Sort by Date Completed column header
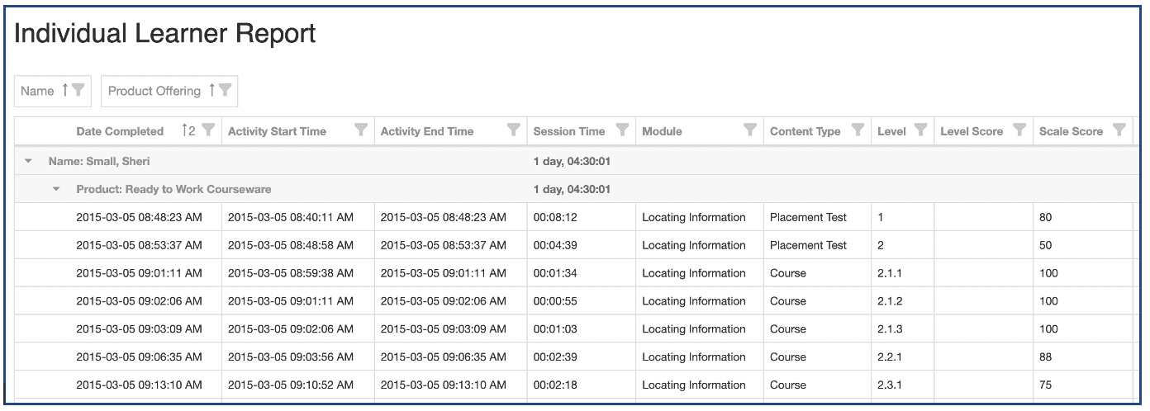Screen dimensions: 1150x411 point(120,131)
